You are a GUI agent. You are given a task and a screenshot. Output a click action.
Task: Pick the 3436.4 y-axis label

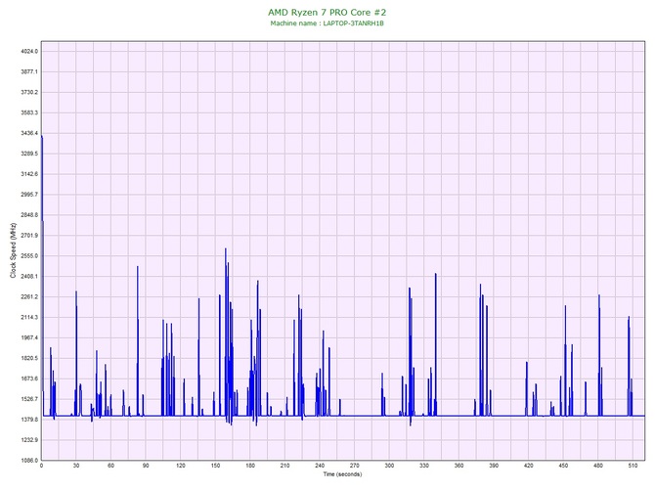click(29, 133)
